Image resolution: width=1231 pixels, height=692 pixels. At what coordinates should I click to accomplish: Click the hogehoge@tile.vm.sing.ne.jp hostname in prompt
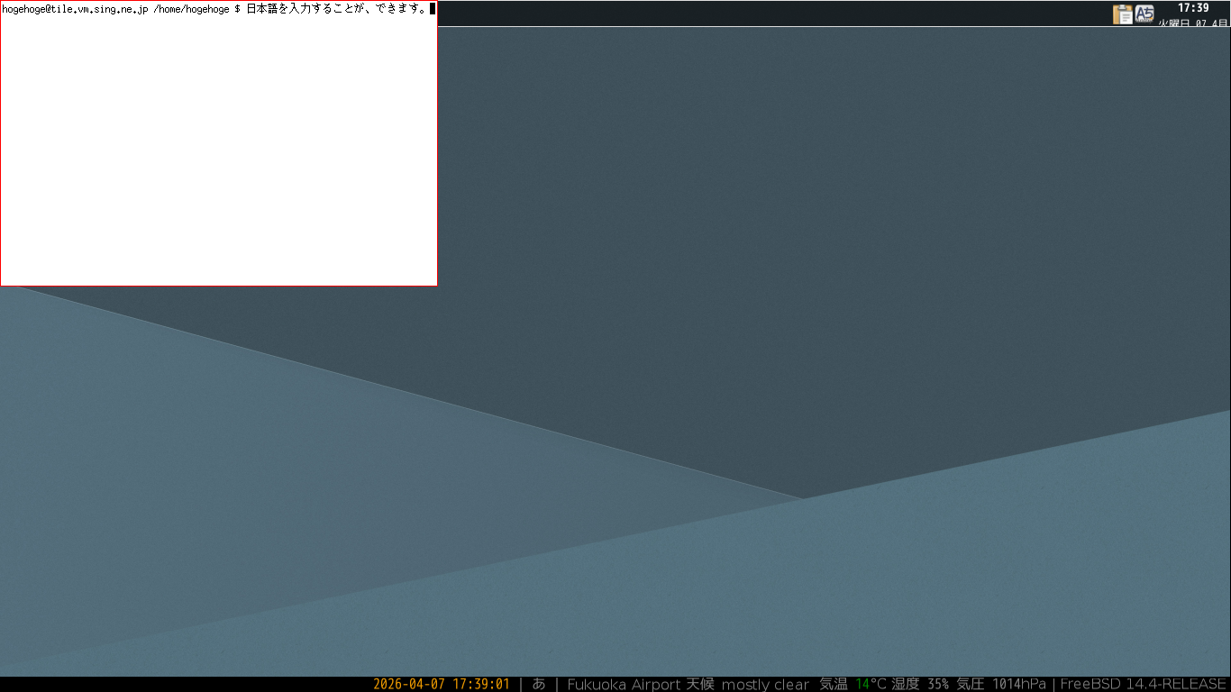tap(75, 9)
